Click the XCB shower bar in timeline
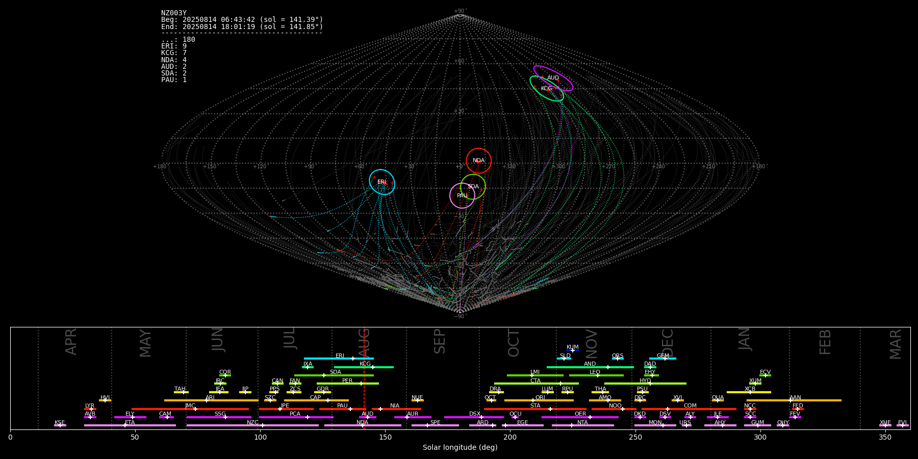This screenshot has width=918, height=459. coord(749,392)
